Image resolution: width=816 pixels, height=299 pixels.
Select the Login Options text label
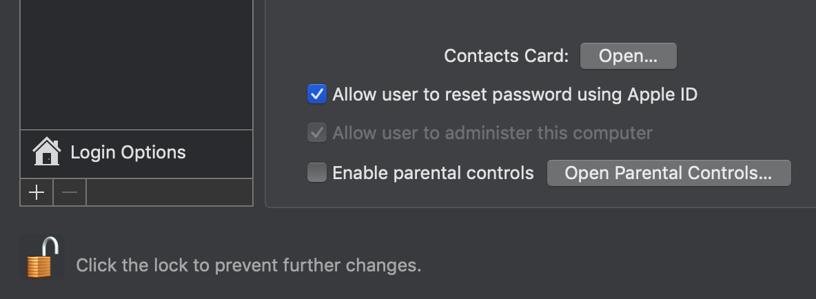click(128, 152)
